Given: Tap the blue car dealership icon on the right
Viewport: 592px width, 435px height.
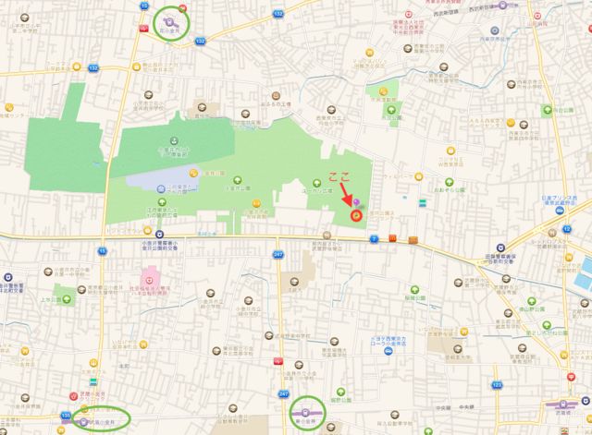Looking at the screenshot, I should click(x=561, y=212).
